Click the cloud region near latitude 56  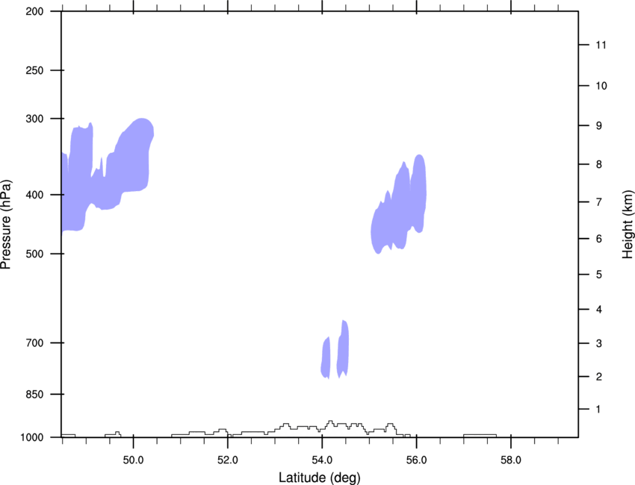[x=402, y=205]
